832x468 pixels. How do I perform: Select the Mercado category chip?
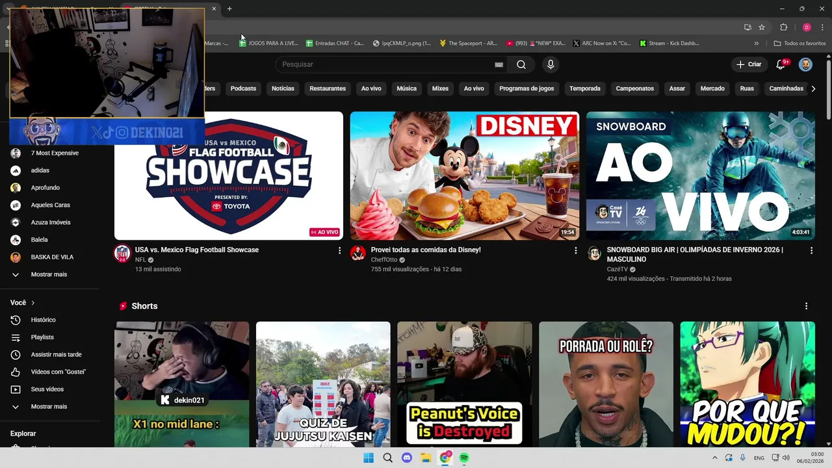(x=712, y=88)
